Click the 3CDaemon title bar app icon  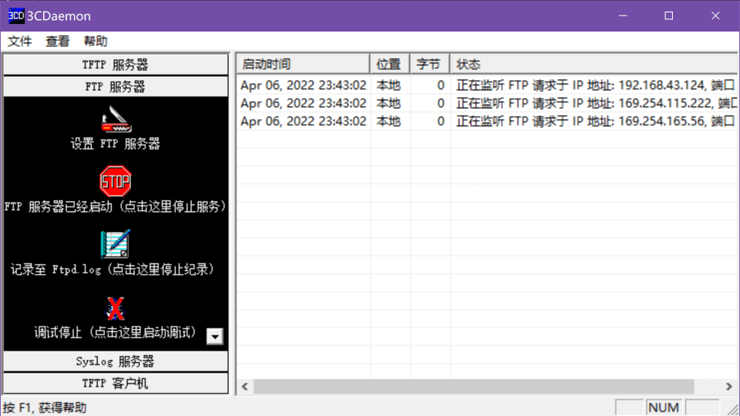(16, 15)
